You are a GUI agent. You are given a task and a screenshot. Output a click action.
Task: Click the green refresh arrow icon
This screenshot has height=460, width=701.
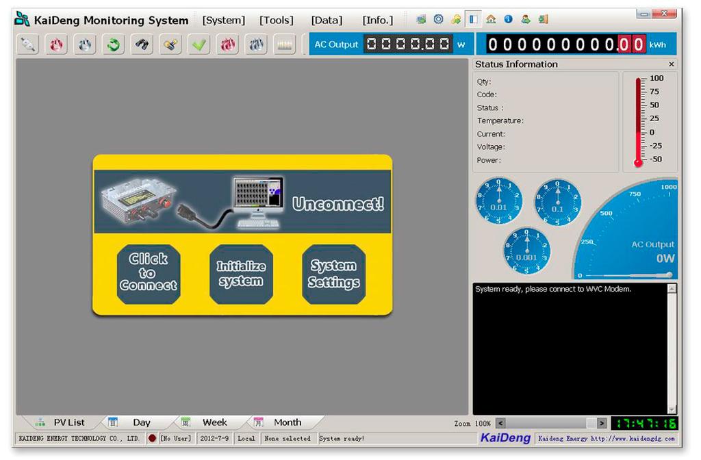(x=114, y=44)
